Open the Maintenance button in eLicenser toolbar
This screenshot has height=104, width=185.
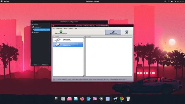113,32
